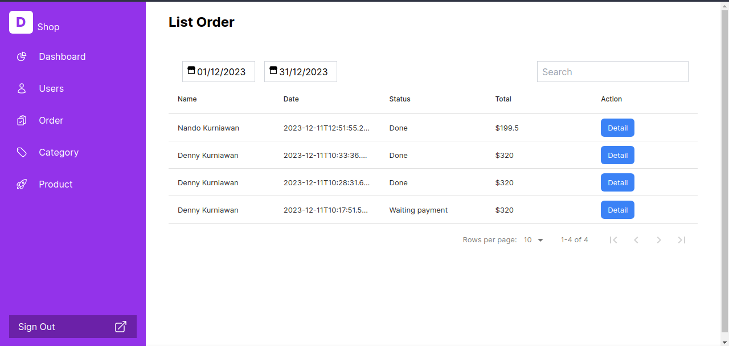Click the D Shop logo

(x=21, y=22)
